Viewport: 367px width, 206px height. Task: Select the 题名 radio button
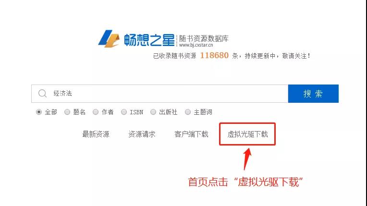click(67, 112)
